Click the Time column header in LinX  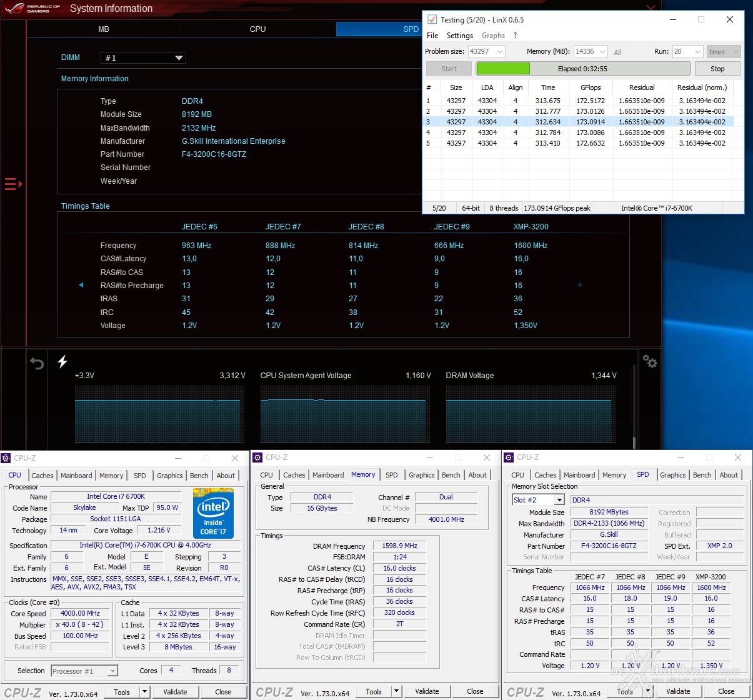[x=548, y=87]
